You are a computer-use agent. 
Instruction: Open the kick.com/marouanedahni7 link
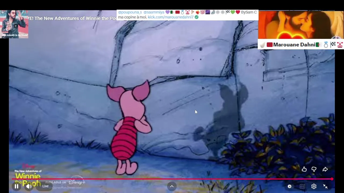point(171,17)
